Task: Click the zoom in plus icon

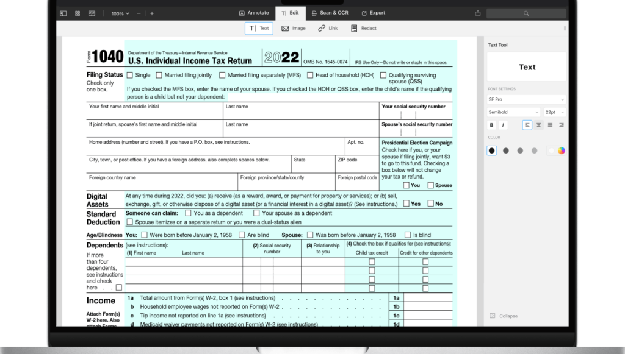Action: (x=152, y=13)
